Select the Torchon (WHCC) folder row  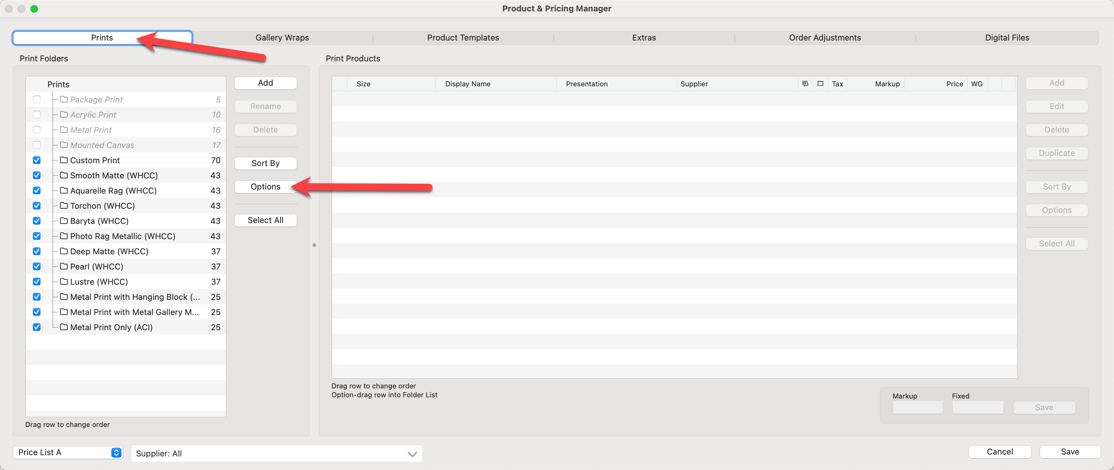click(x=102, y=206)
